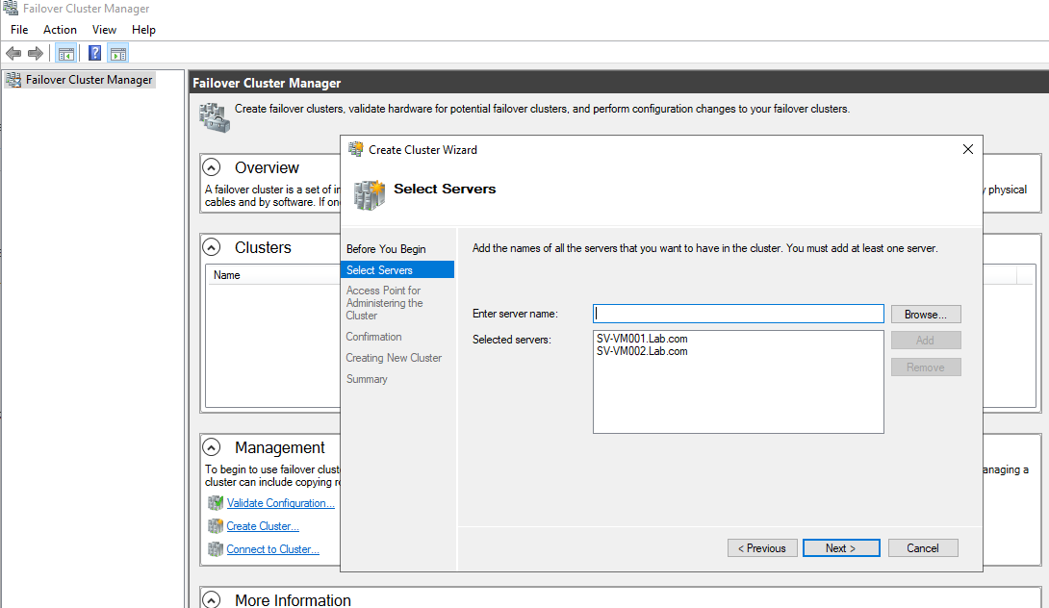Toggle the Show/Hide Action Pane toolbar icon
Viewport: 1049px width, 608px height.
pos(117,53)
